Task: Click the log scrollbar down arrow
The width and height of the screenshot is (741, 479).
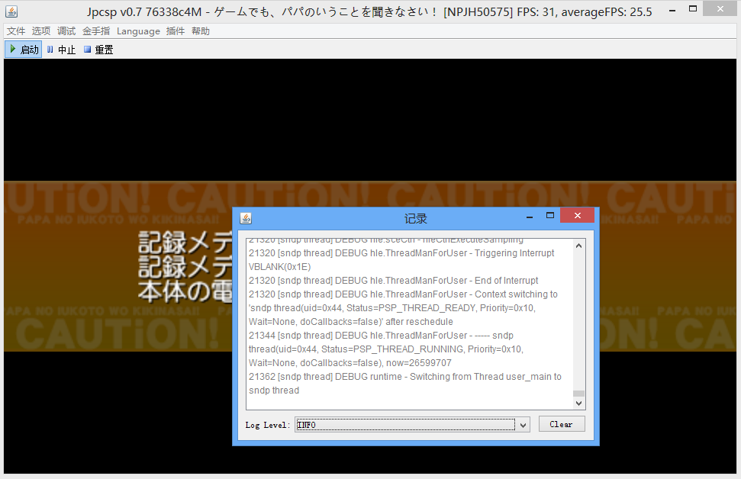Action: tap(578, 403)
